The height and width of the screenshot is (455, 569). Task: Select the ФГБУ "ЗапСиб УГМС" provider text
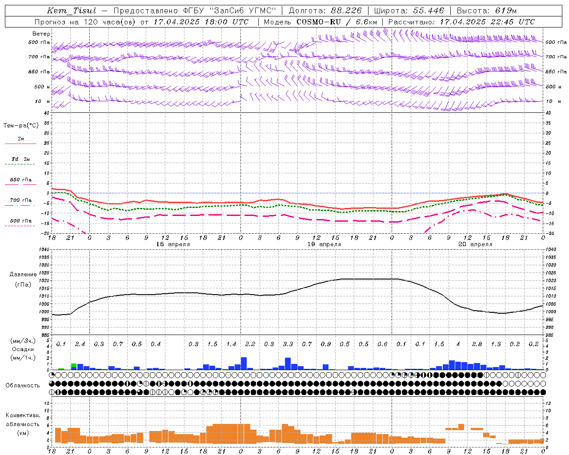(x=229, y=11)
